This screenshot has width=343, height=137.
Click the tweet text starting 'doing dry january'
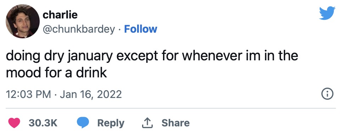152,65
